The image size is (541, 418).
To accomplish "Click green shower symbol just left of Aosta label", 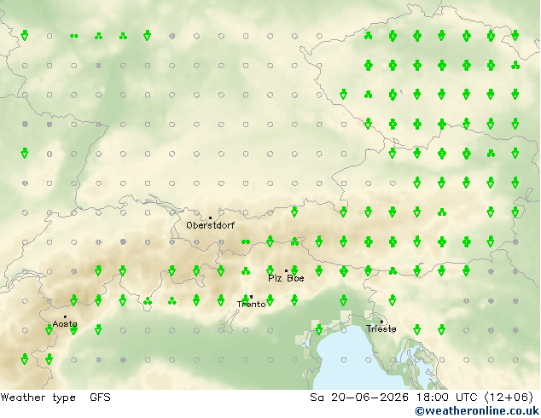I will tap(49, 330).
